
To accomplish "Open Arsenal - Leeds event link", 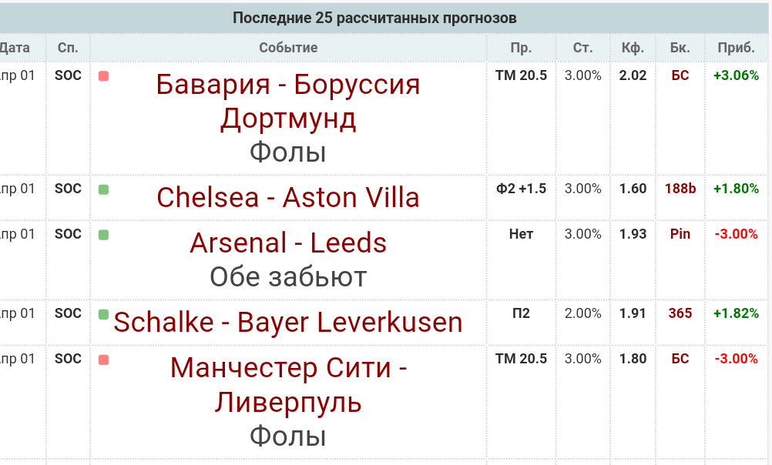I will pyautogui.click(x=288, y=243).
